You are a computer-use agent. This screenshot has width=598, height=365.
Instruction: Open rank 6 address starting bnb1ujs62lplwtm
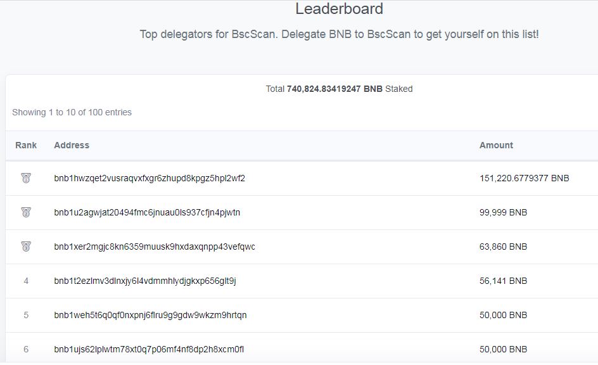[x=149, y=349]
